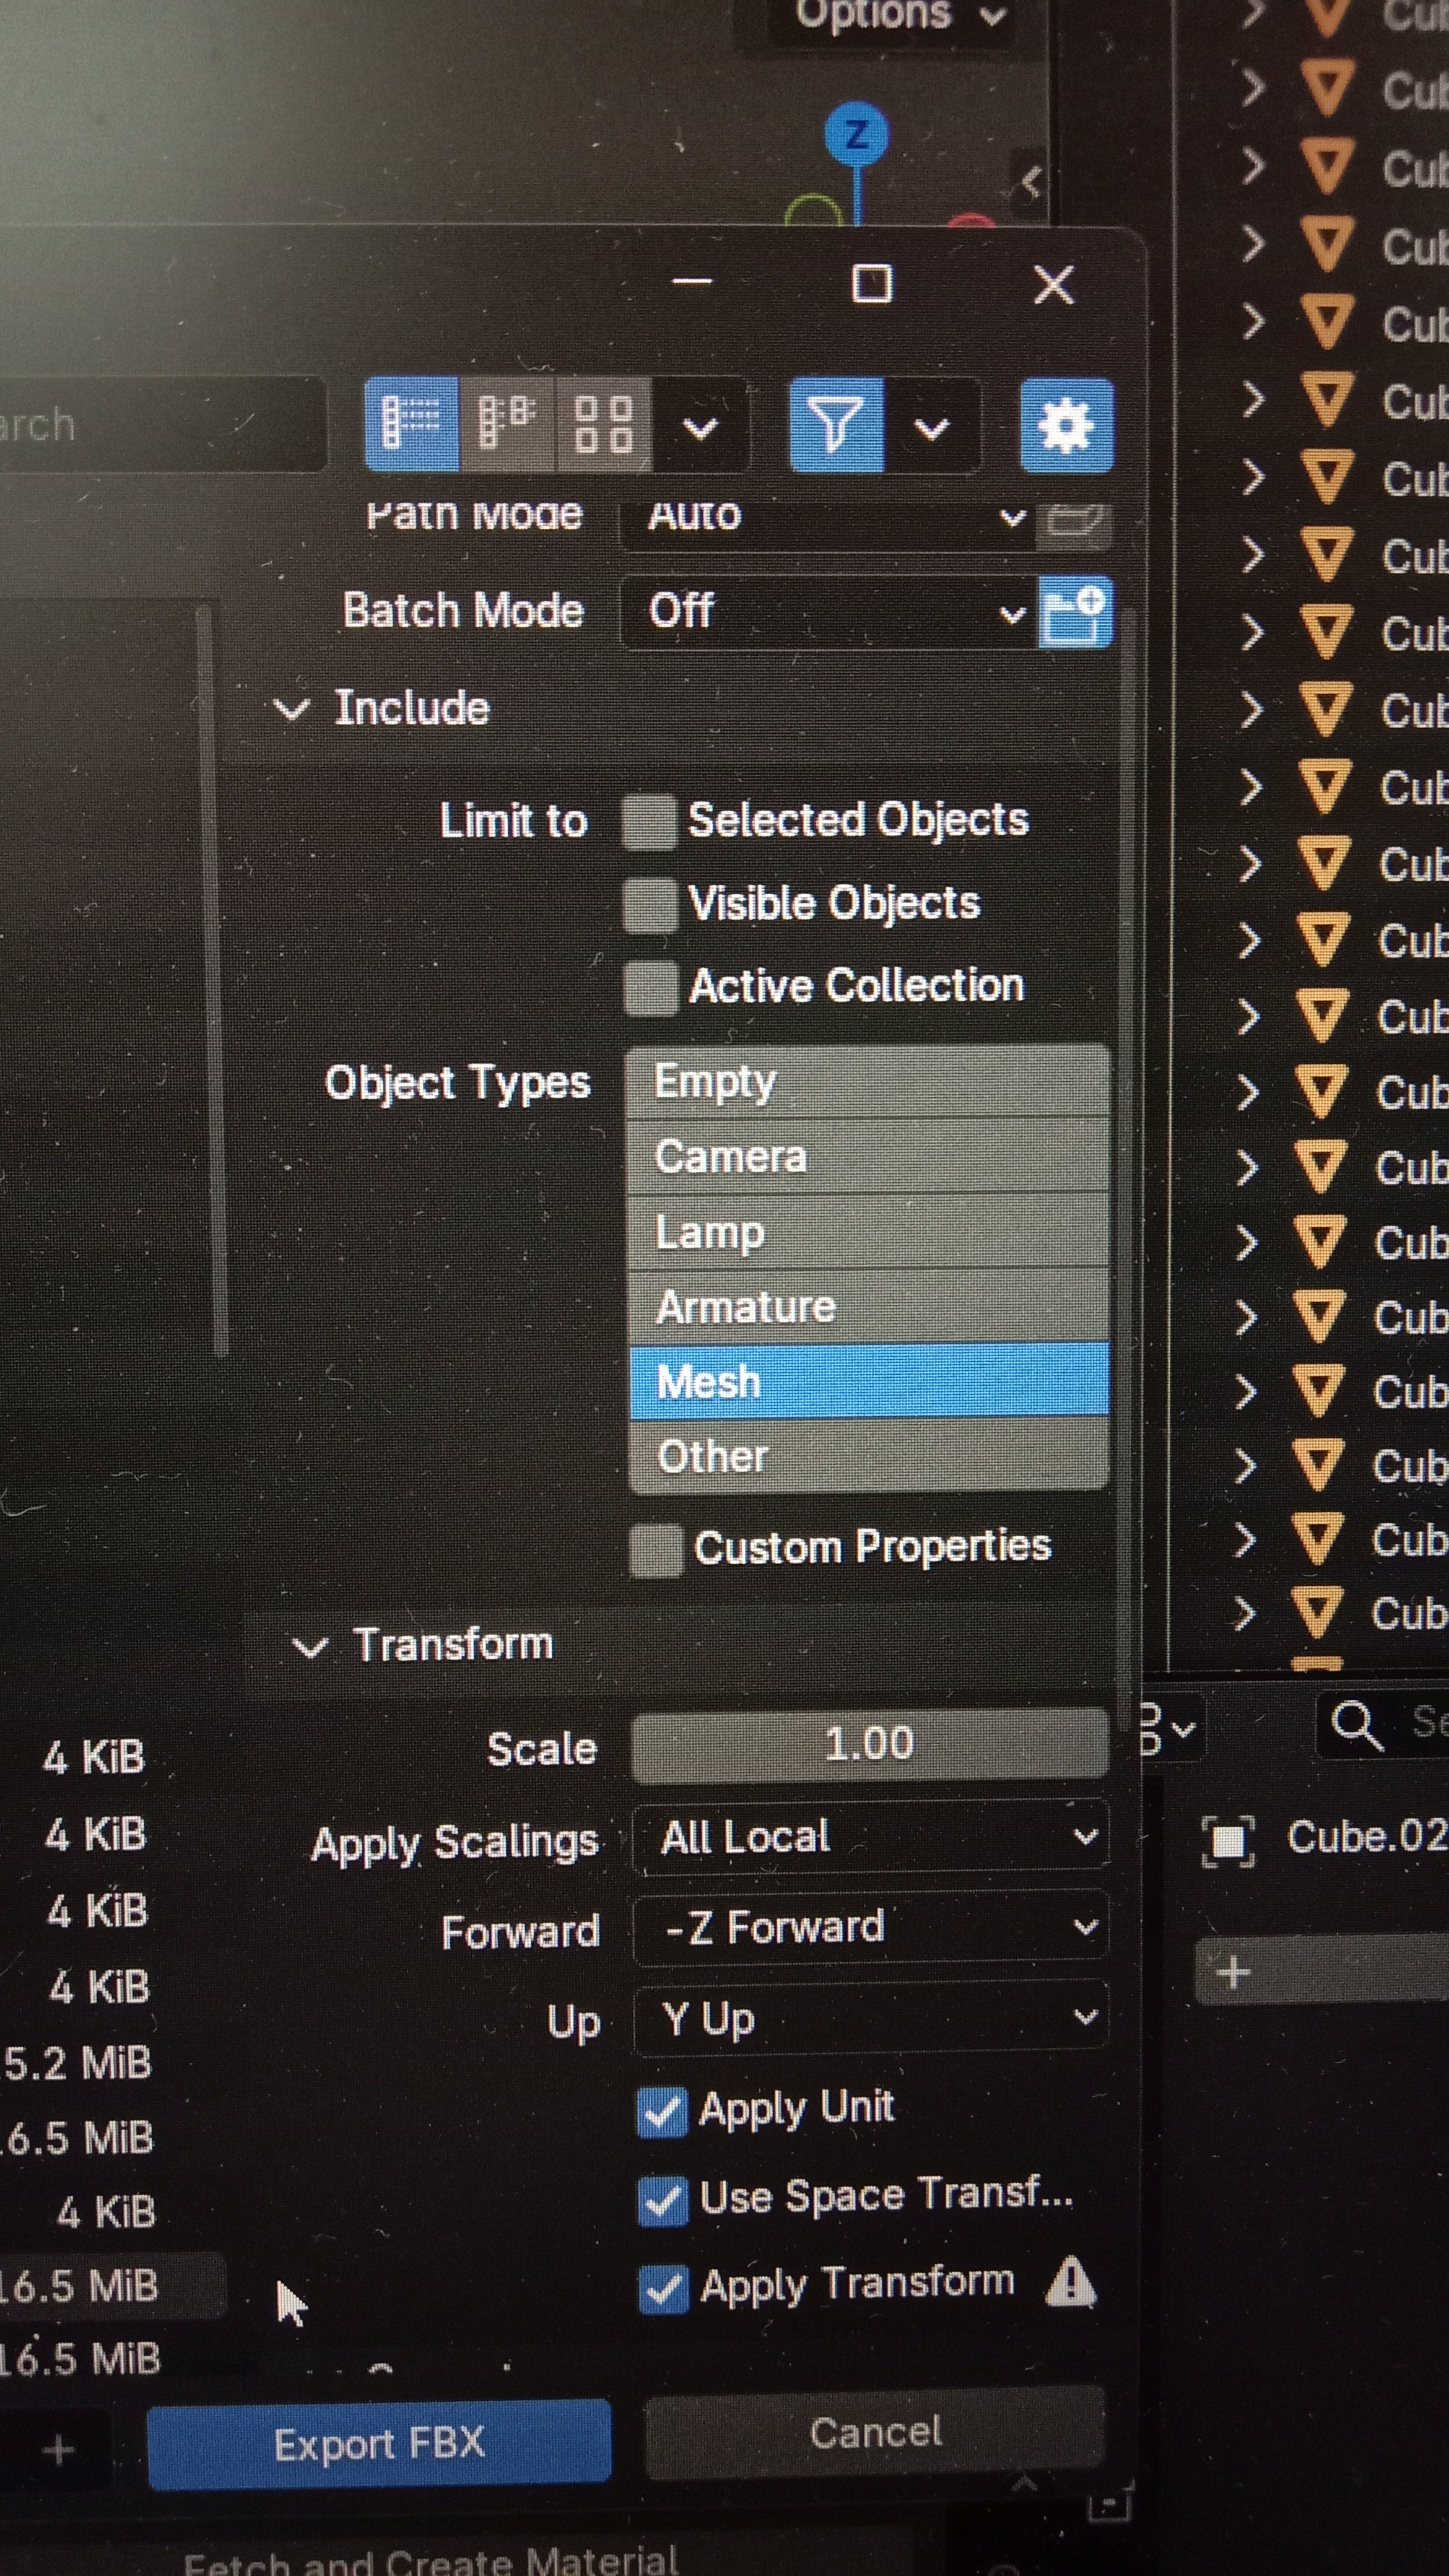The image size is (1449, 2576).
Task: Switch to vertical list display mode
Action: [x=411, y=424]
